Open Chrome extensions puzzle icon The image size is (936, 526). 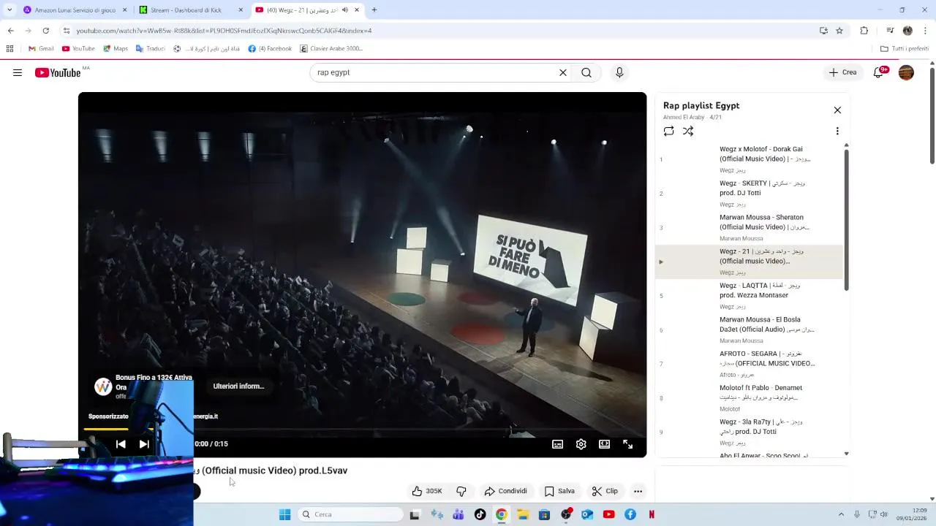[864, 31]
